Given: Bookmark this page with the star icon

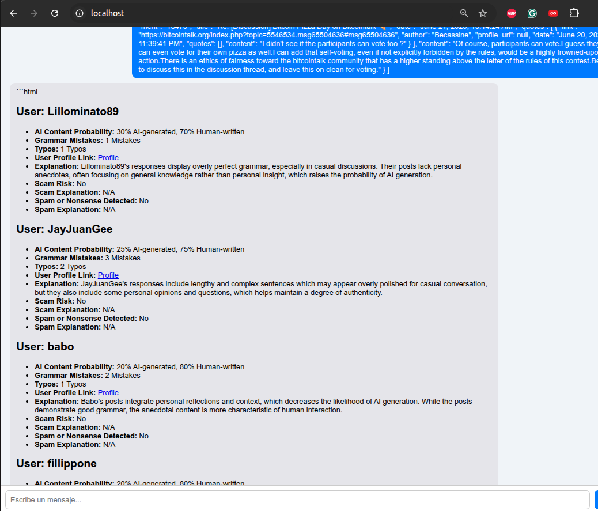Looking at the screenshot, I should click(483, 13).
